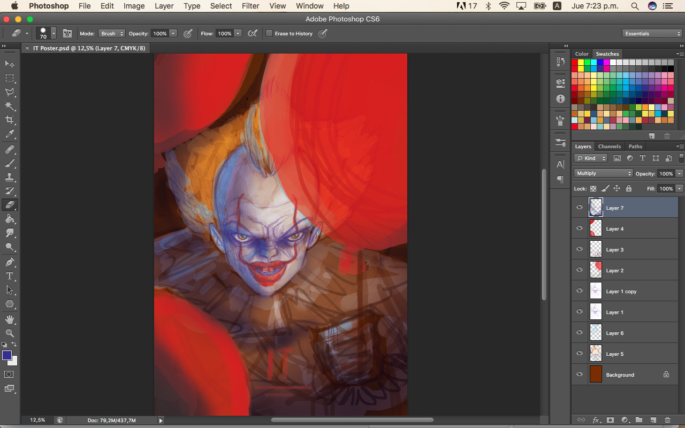
Task: Select the Type tool
Action: point(10,276)
